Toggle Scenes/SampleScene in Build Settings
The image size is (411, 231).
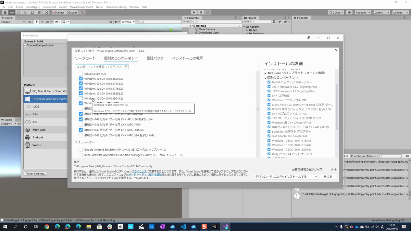click(25, 45)
